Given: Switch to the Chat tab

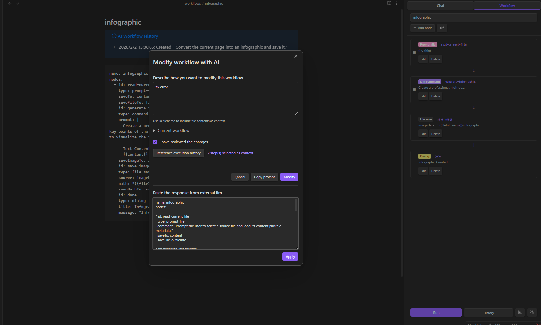Looking at the screenshot, I should click(x=440, y=5).
